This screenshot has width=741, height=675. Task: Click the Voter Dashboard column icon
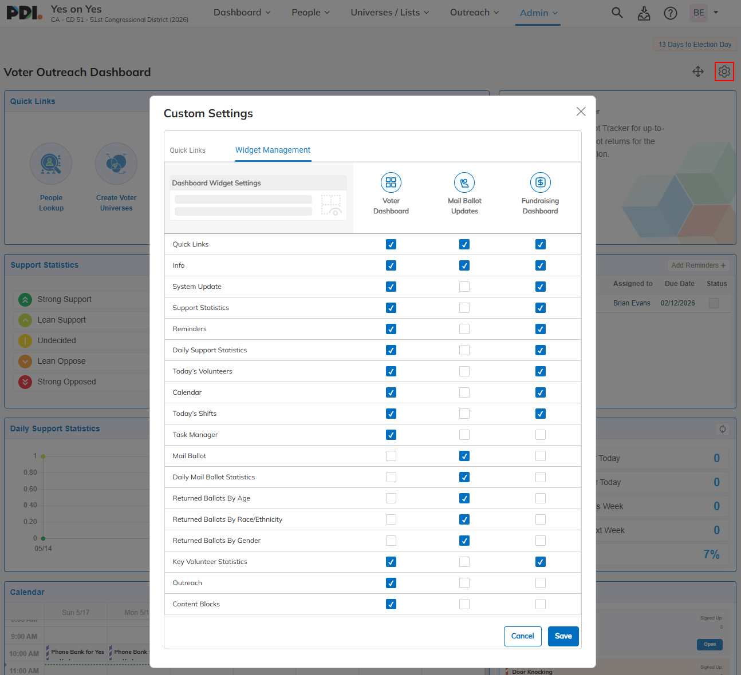(391, 182)
